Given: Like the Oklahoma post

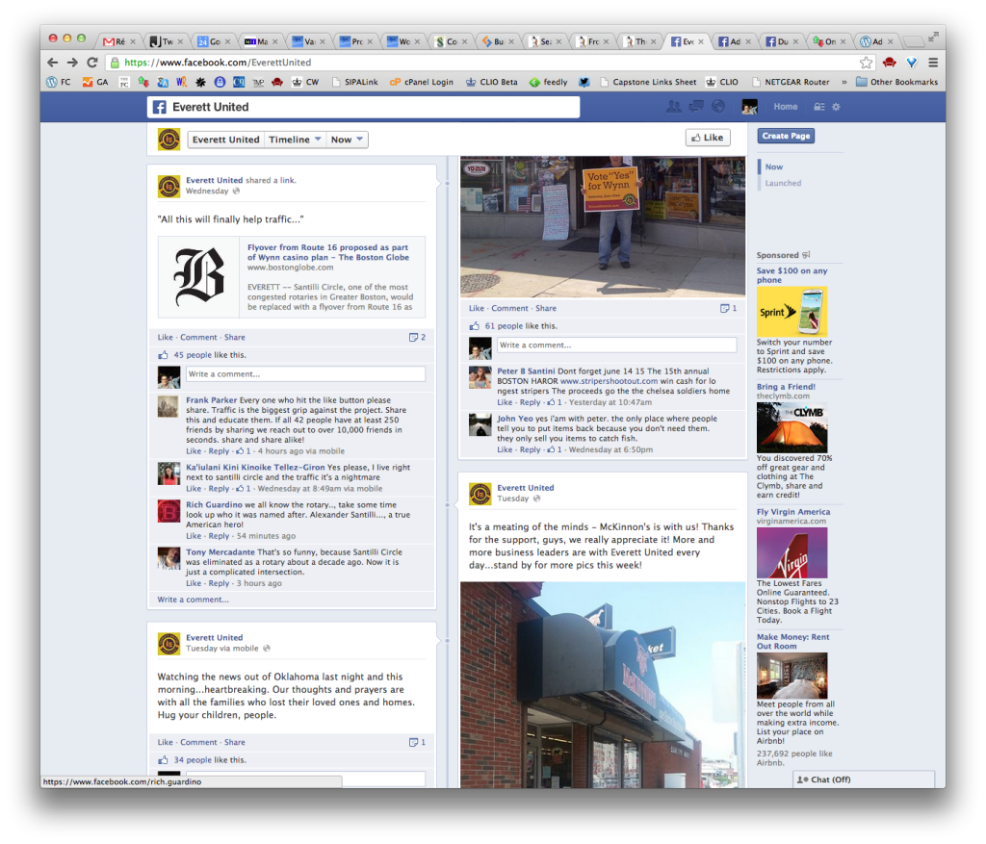Looking at the screenshot, I should point(166,742).
